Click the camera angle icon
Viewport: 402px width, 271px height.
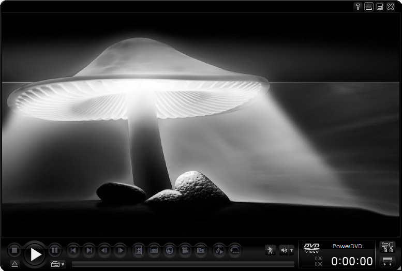(x=185, y=250)
